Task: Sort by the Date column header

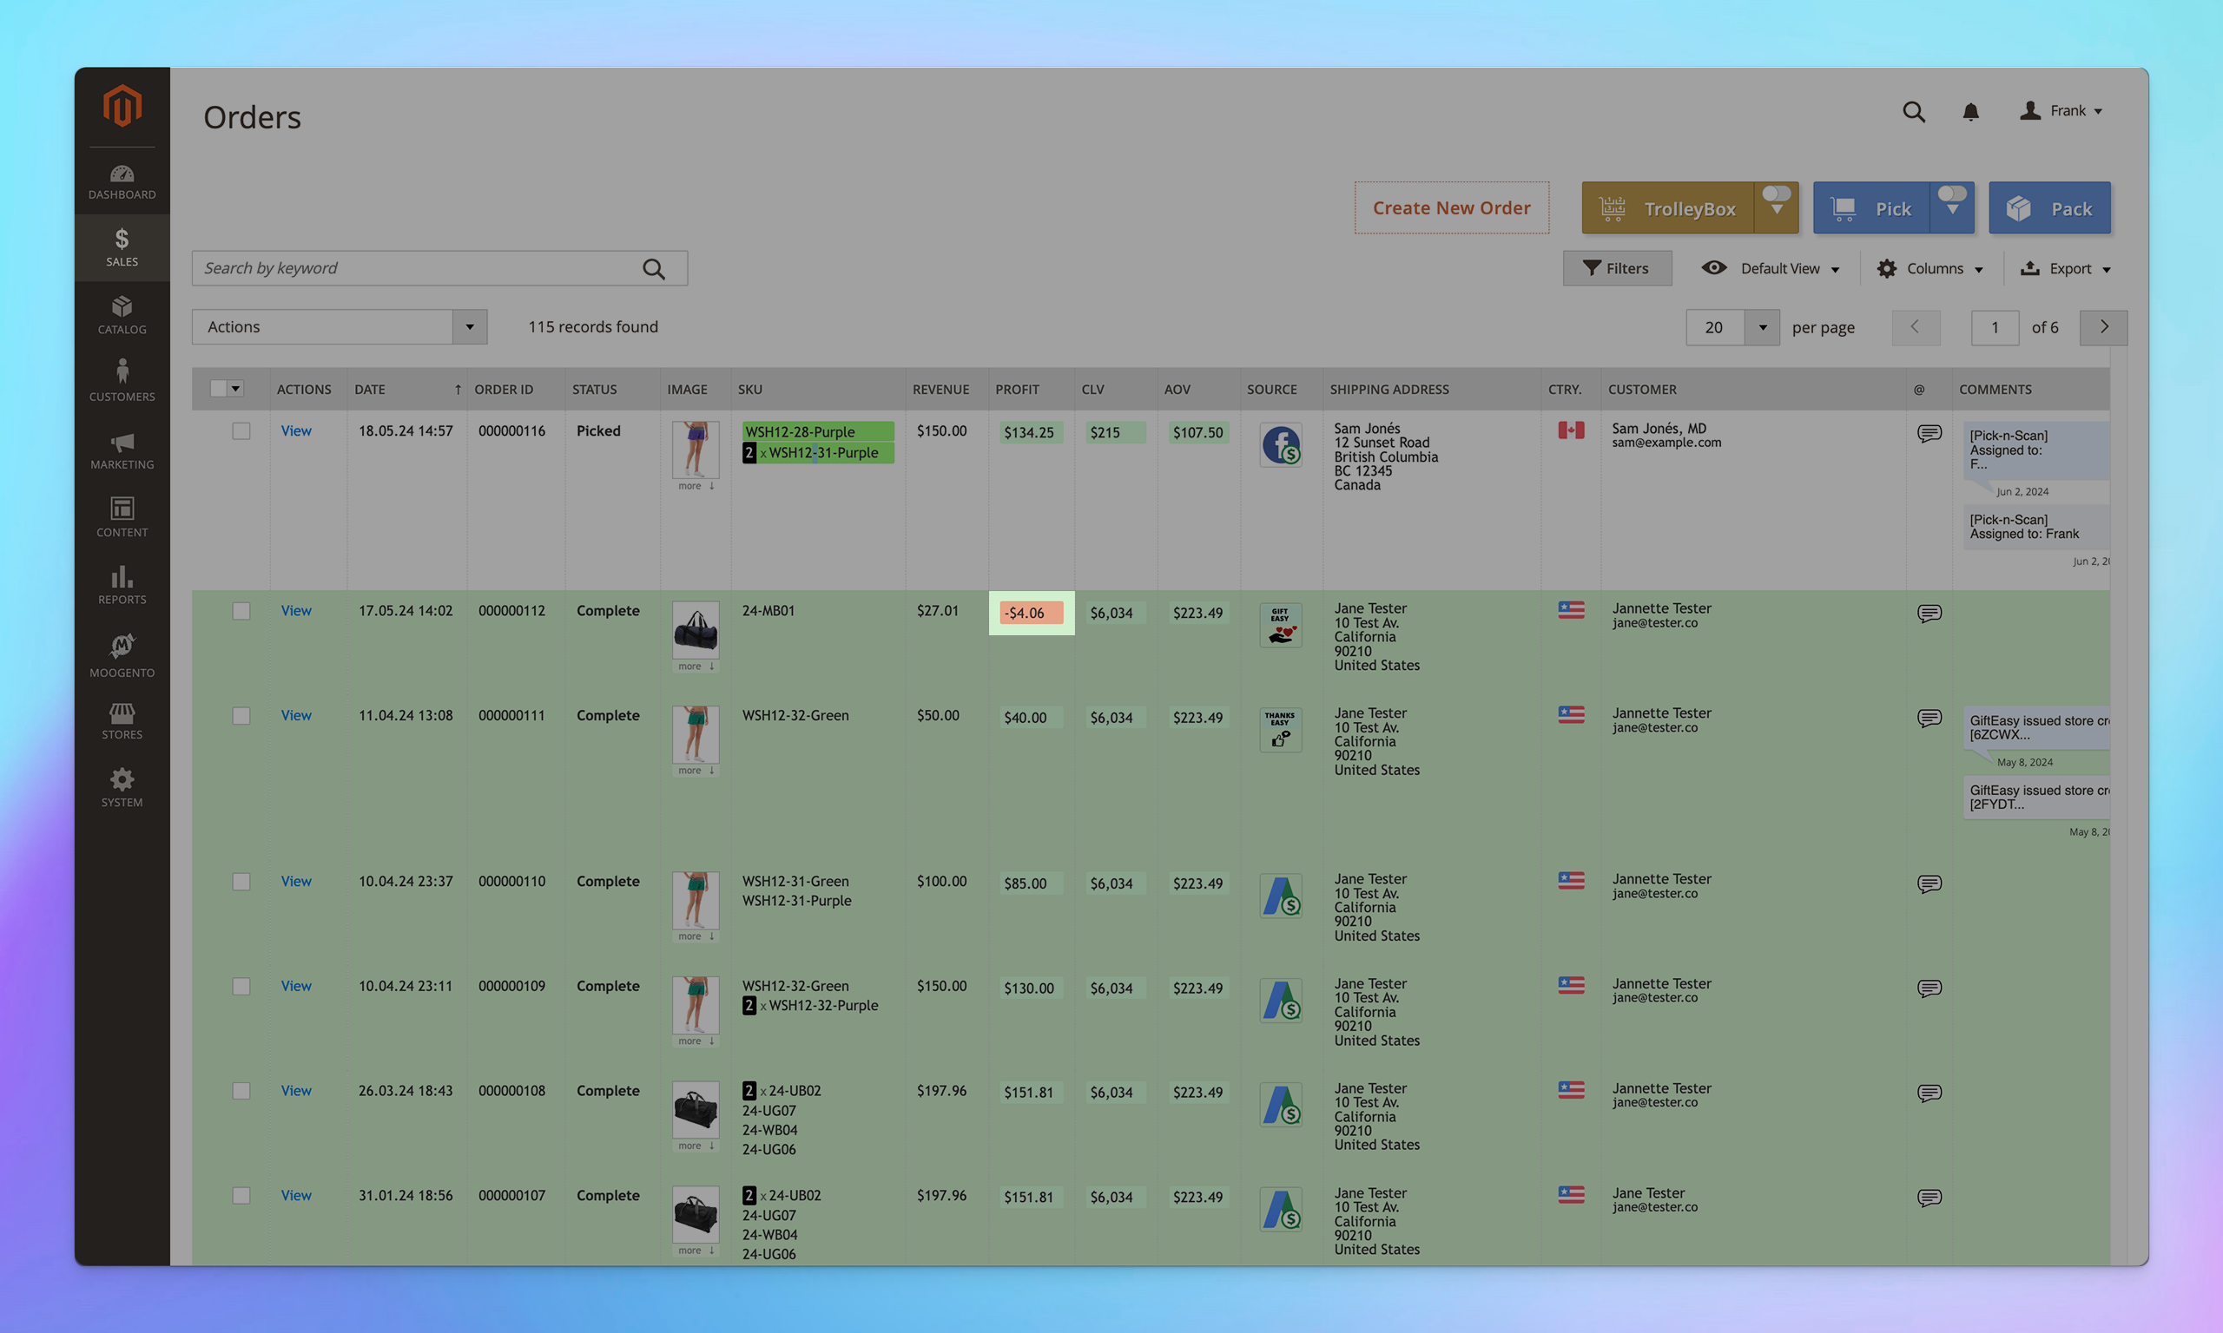Action: pos(407,389)
